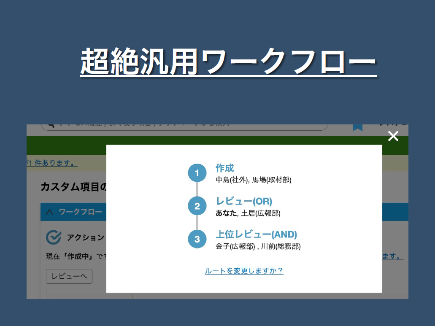Collapse the ワークフロー section chevron
The width and height of the screenshot is (435, 326).
pos(49,212)
